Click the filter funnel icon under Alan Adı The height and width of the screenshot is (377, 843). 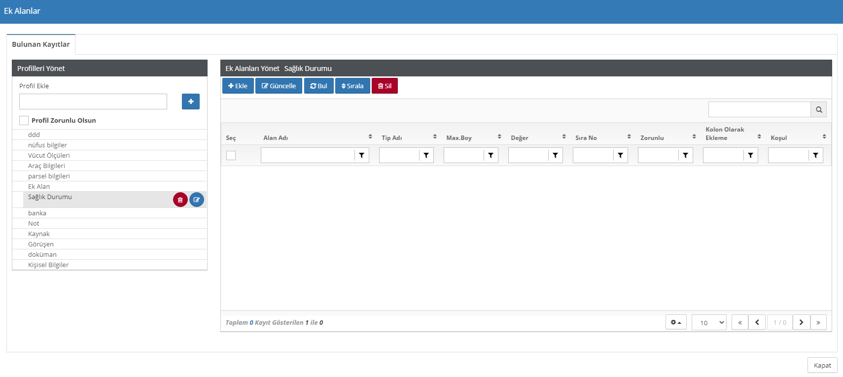361,155
